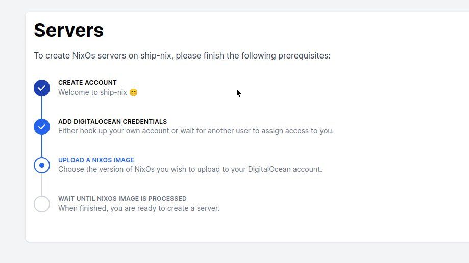Click the empty Wait Until Processed step circle
The image size is (469, 263).
(42, 204)
